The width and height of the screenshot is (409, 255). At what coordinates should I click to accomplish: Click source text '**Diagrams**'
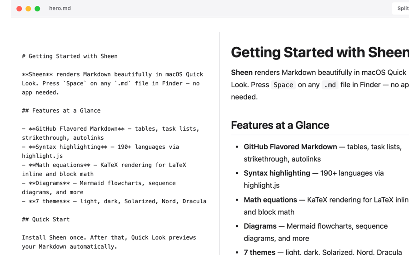49,183
